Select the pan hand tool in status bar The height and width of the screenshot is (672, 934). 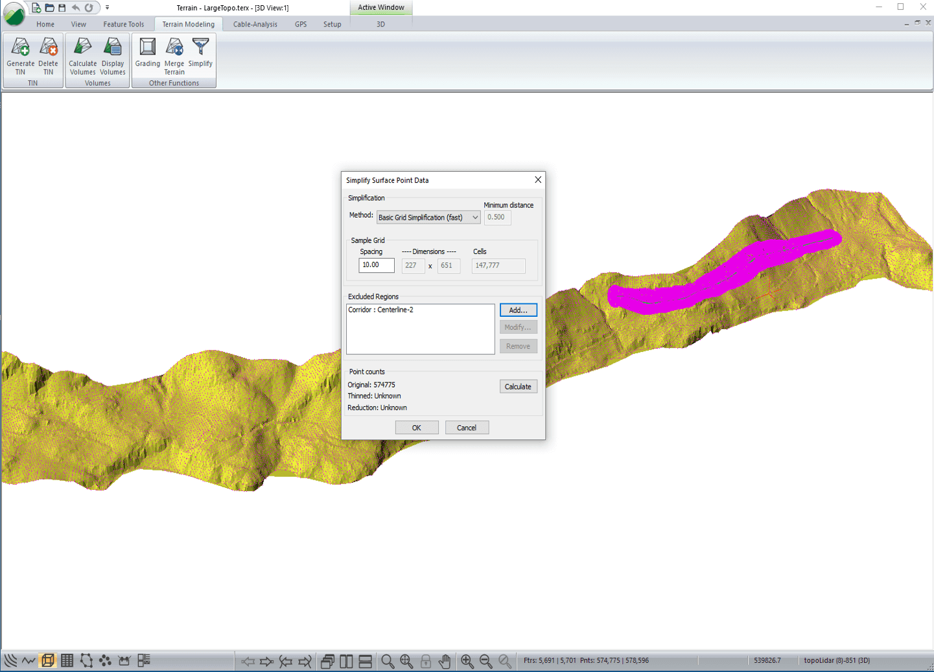coord(445,661)
